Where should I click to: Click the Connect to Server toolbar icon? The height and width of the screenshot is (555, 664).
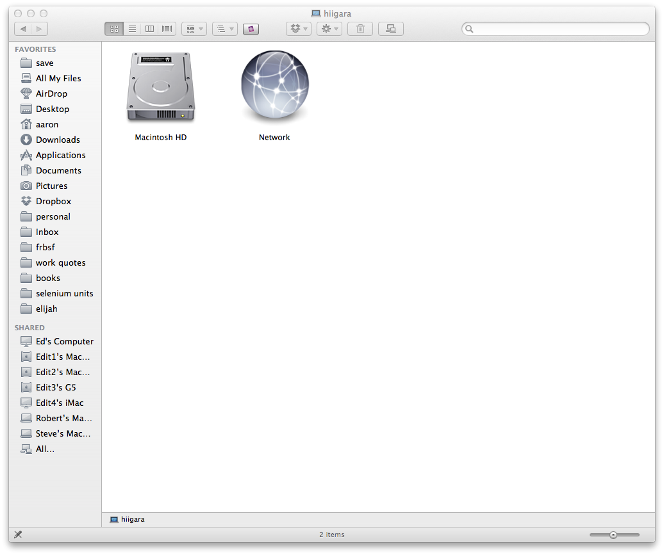pos(391,29)
